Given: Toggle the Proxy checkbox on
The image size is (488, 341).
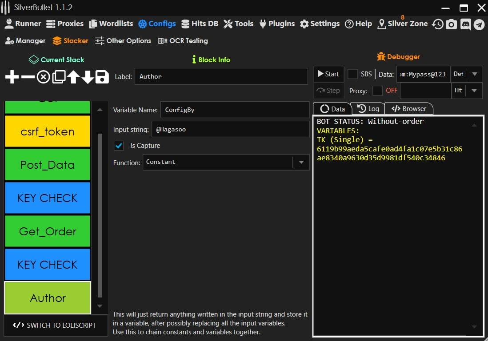Looking at the screenshot, I should coord(377,91).
